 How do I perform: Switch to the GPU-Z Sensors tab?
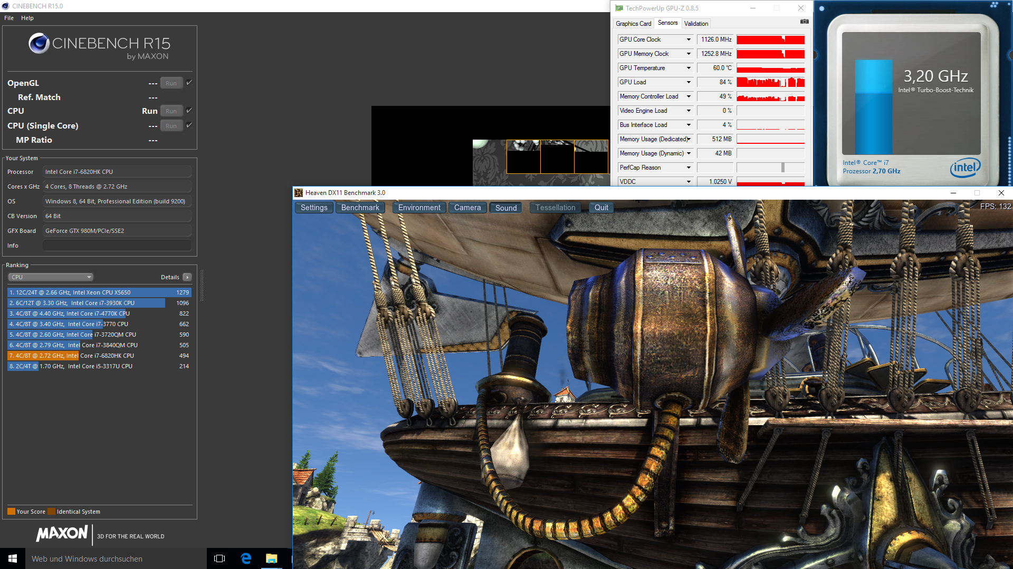[667, 23]
